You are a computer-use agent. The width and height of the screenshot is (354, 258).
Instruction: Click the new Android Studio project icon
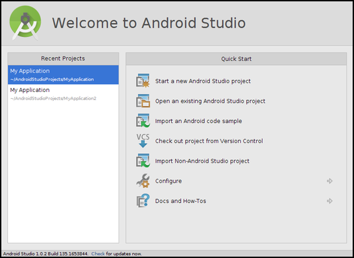pos(143,81)
